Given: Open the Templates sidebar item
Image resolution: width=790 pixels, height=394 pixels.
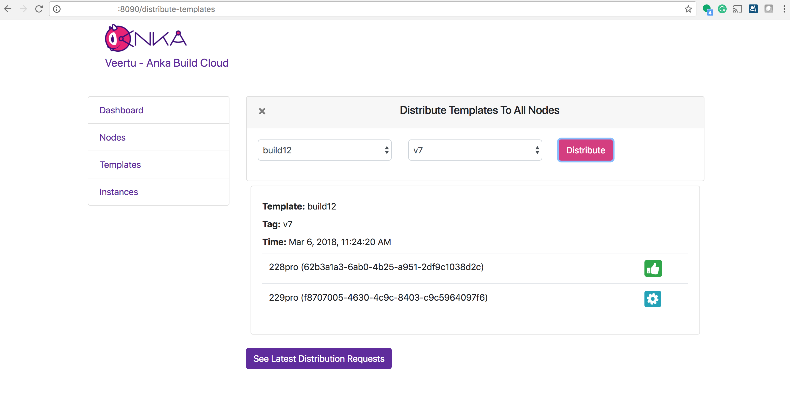Looking at the screenshot, I should pyautogui.click(x=120, y=165).
